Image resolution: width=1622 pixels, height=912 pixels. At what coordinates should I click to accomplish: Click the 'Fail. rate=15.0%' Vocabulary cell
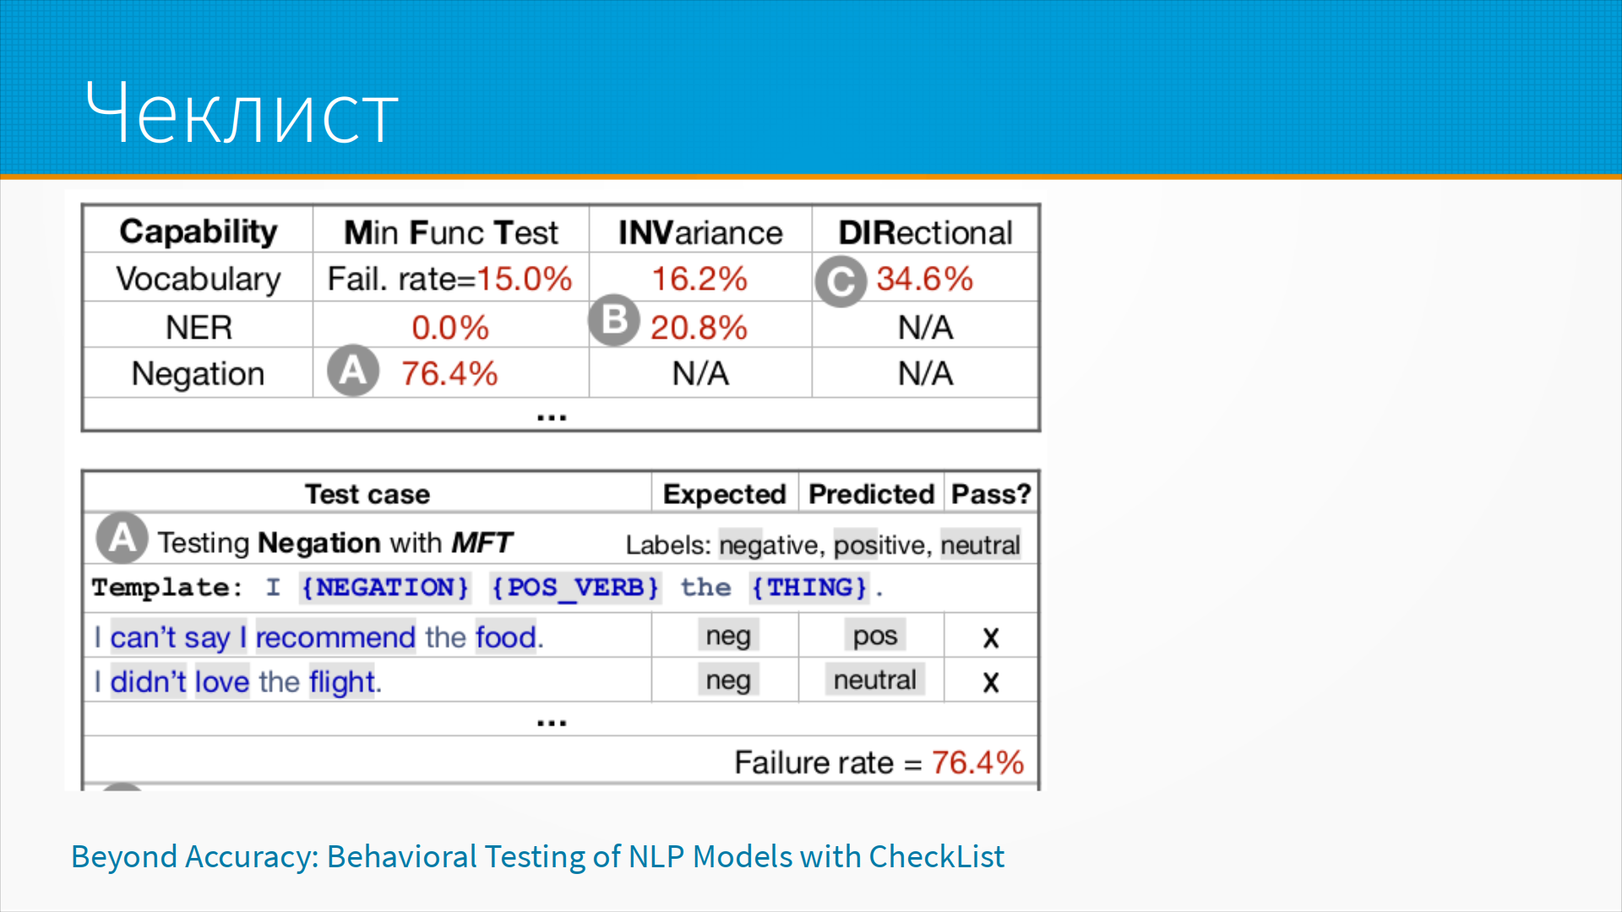(450, 279)
